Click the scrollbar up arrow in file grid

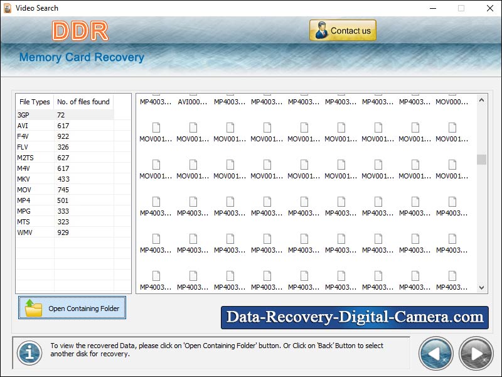[481, 100]
